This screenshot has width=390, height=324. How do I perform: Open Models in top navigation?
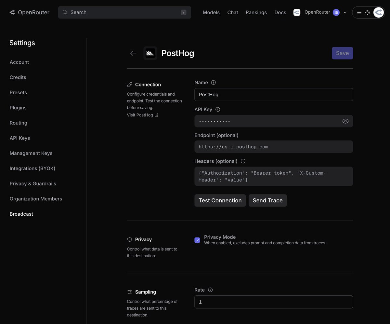(x=211, y=12)
